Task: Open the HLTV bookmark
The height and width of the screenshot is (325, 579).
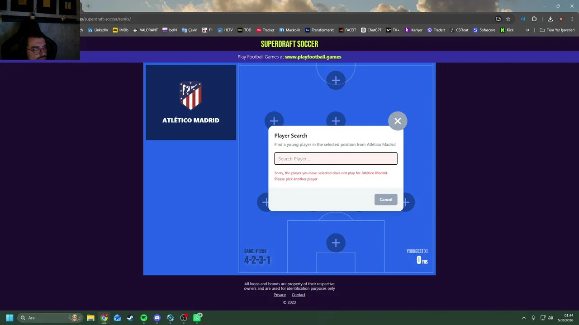Action: click(x=225, y=30)
